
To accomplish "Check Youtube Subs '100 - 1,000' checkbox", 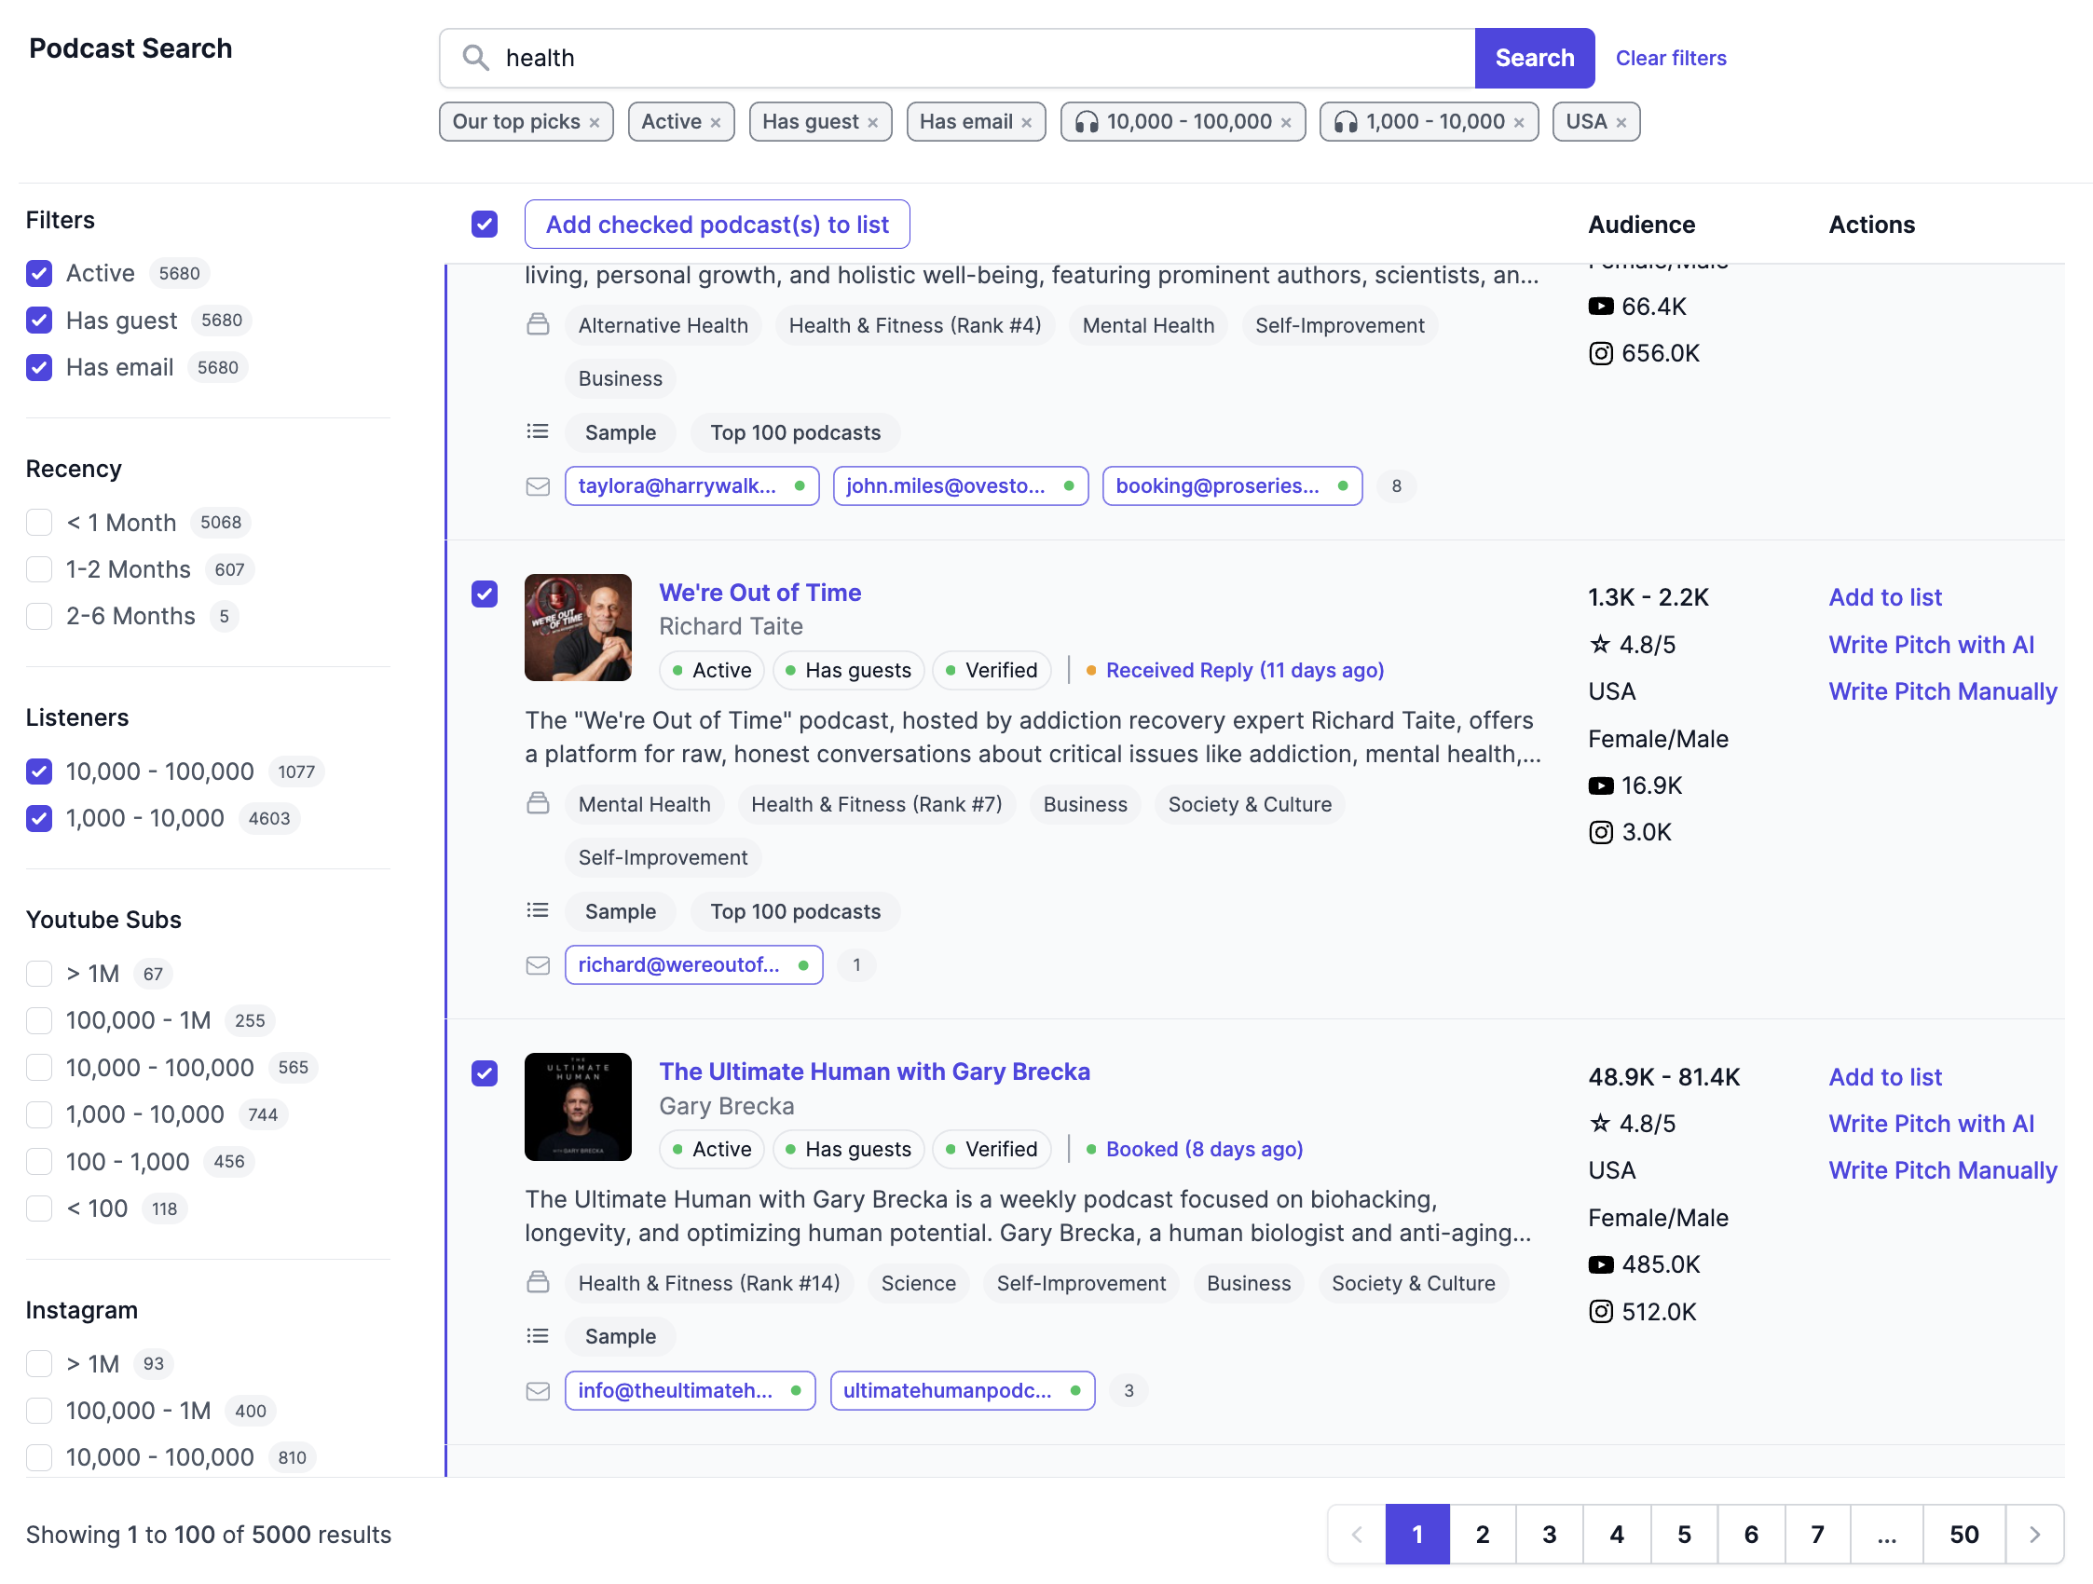I will [x=39, y=1162].
